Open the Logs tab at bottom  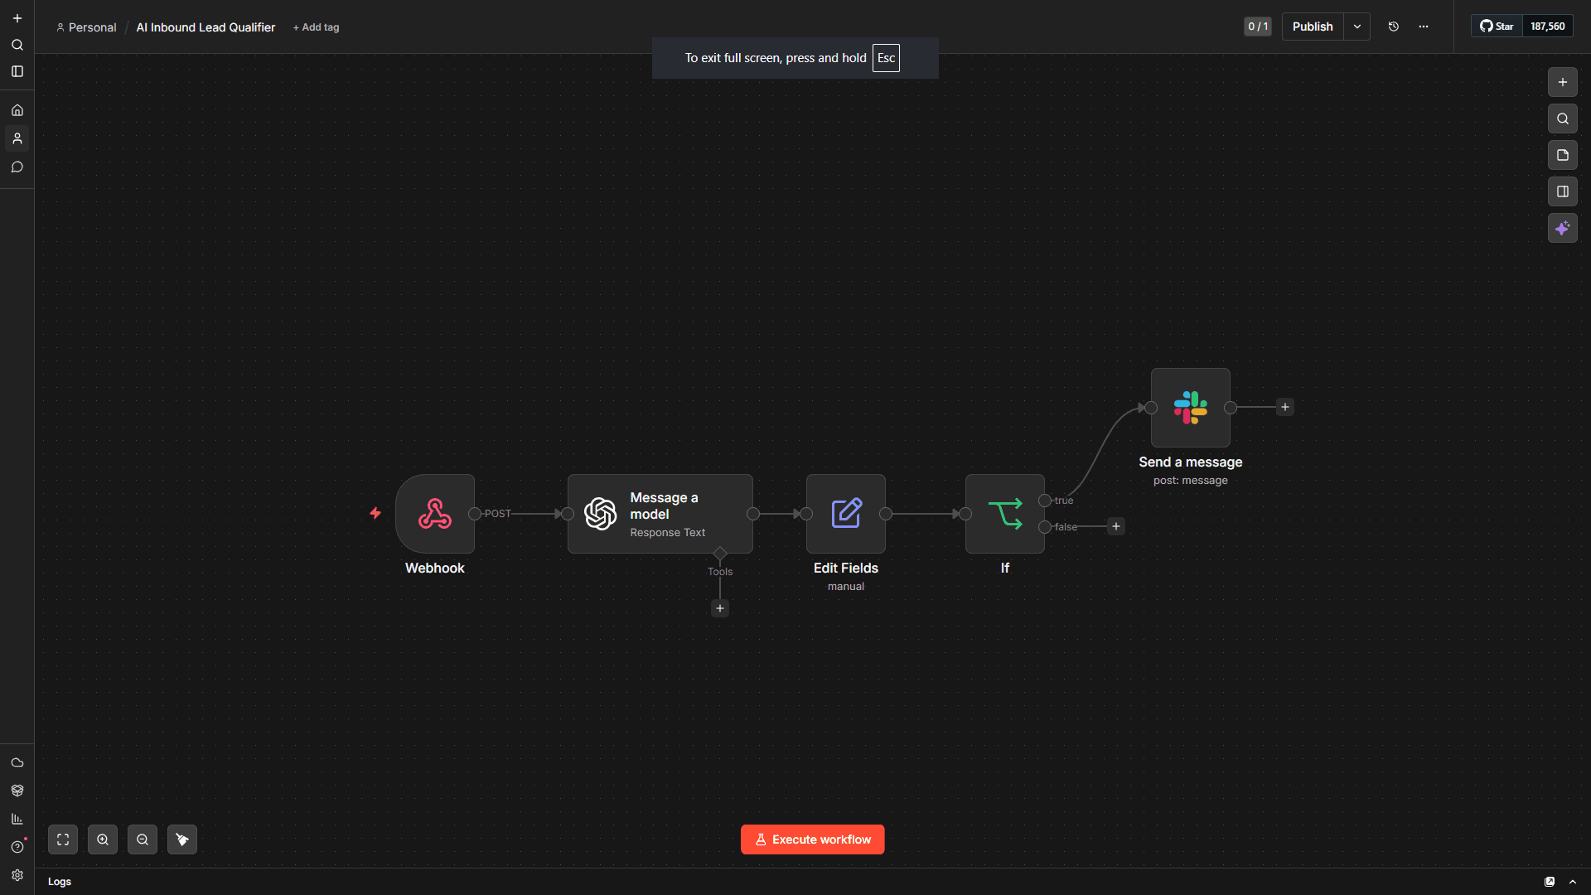pos(60,882)
